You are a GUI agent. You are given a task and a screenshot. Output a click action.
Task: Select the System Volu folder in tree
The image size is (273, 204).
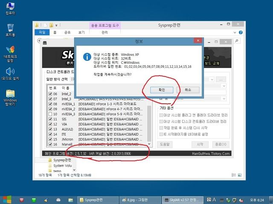(60, 166)
